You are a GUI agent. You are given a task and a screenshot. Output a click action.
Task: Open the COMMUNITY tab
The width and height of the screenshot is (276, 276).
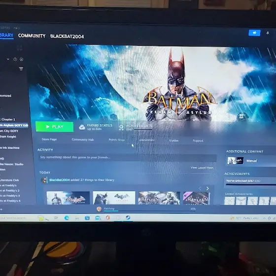(32, 35)
